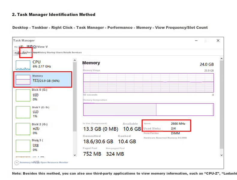Image resolution: width=237 pixels, height=180 pixels.
Task: Click the 10.6 GB available value
Action: click(132, 129)
